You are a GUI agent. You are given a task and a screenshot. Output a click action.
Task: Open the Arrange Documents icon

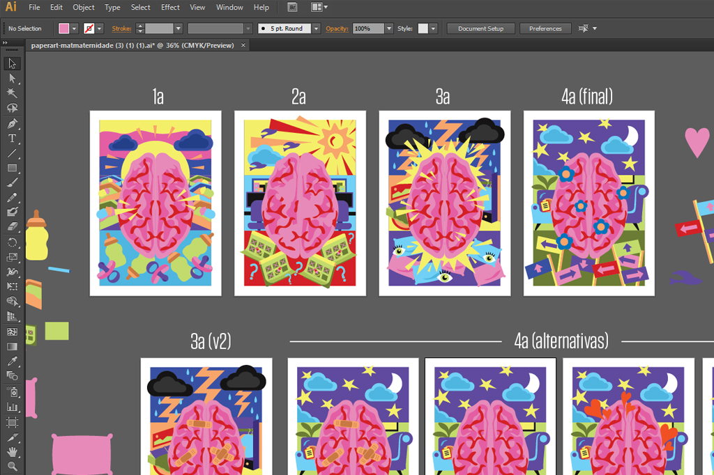click(317, 7)
